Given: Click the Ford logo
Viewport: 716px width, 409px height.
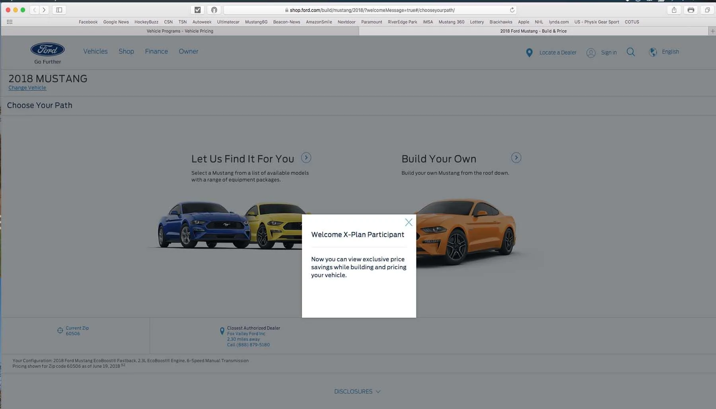Looking at the screenshot, I should pos(48,50).
